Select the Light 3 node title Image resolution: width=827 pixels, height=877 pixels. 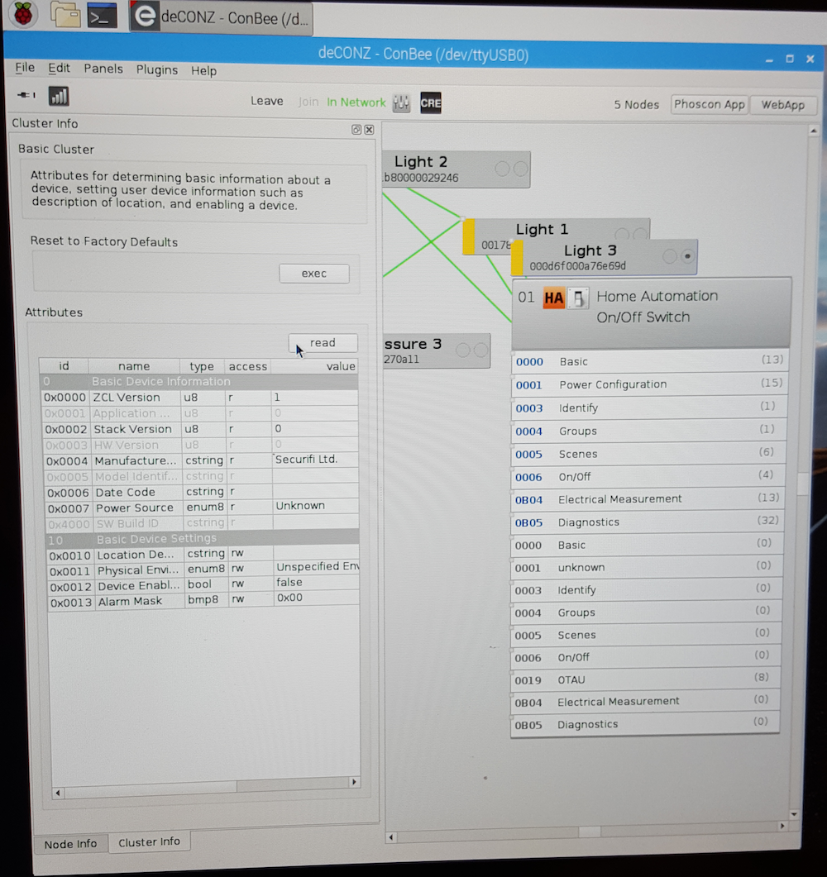pos(590,250)
